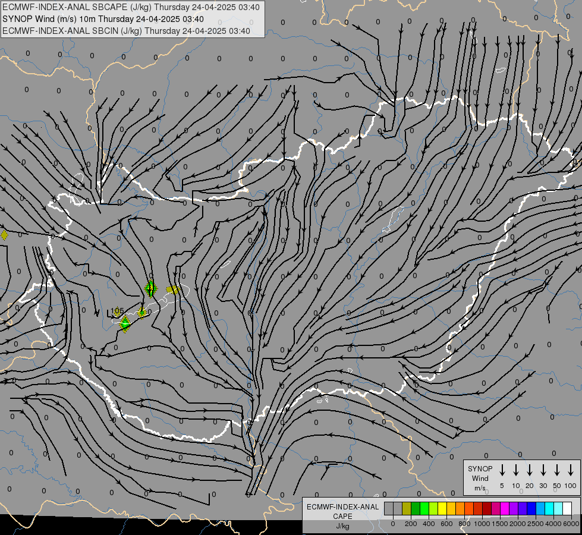Screen dimensions: 582x535
Task: Select the yellow-green CAPE legend swatch
Action: click(433, 508)
